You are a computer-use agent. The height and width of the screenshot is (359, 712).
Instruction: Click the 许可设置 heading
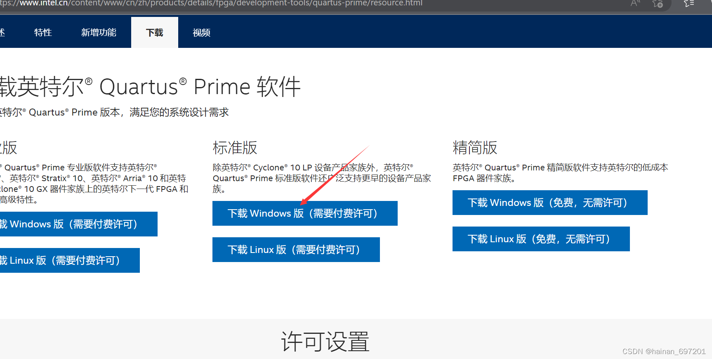[x=325, y=342]
